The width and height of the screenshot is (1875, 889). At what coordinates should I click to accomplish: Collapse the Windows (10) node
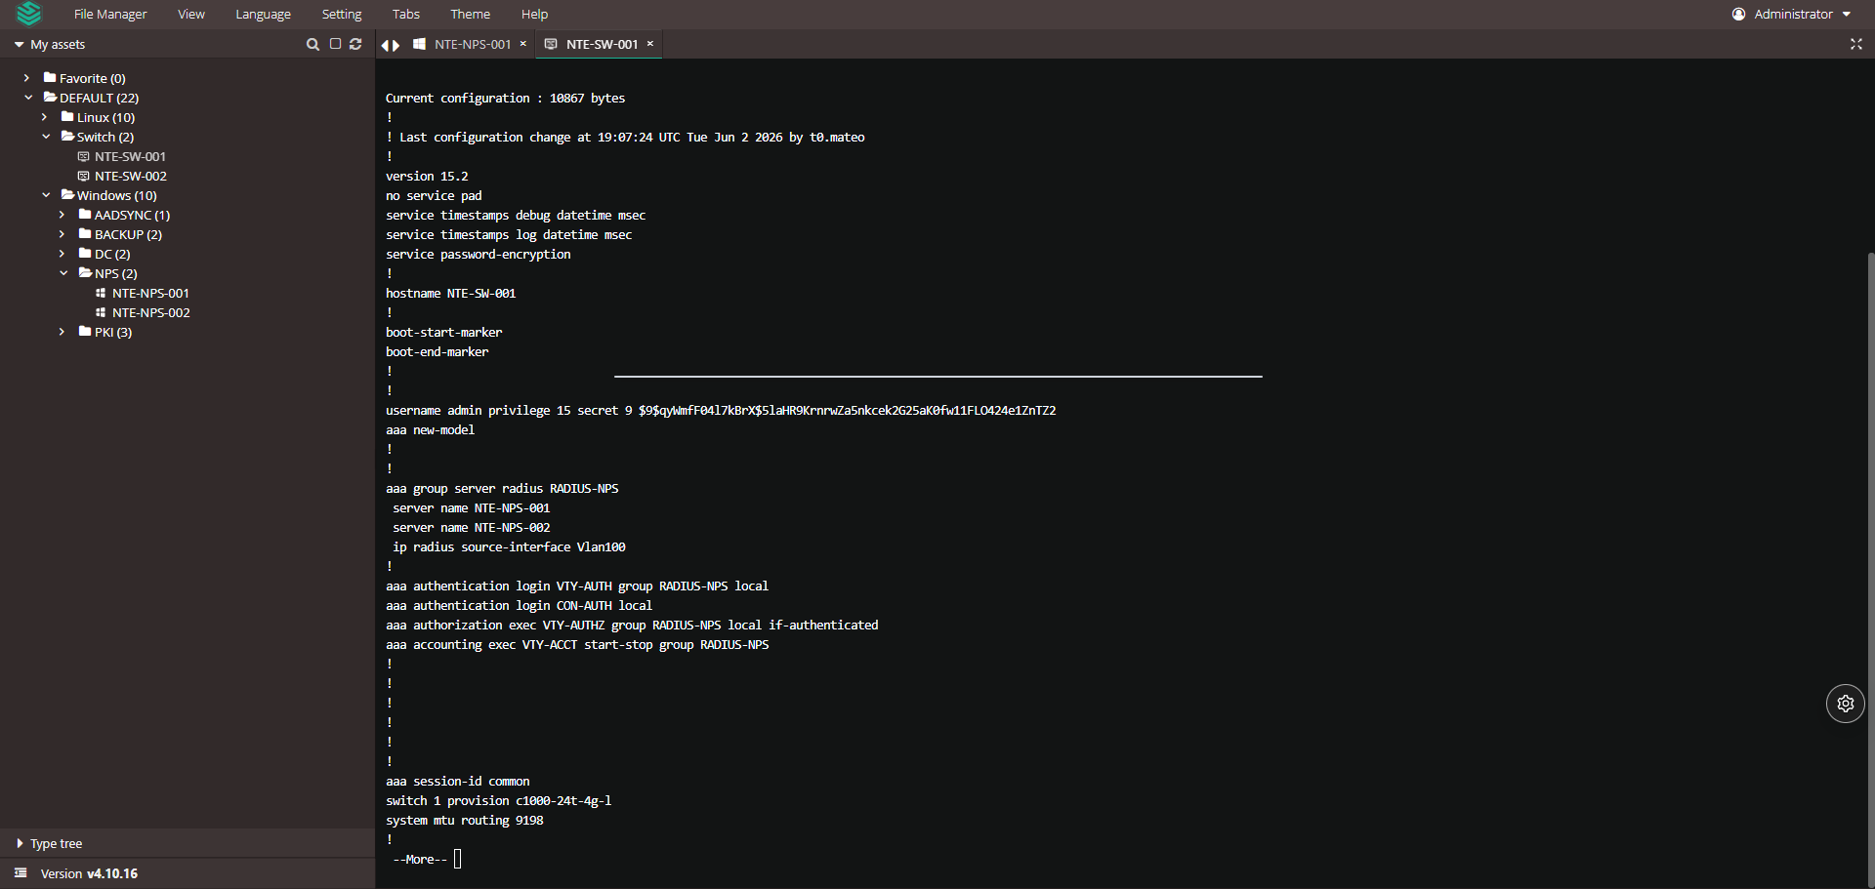tap(46, 195)
